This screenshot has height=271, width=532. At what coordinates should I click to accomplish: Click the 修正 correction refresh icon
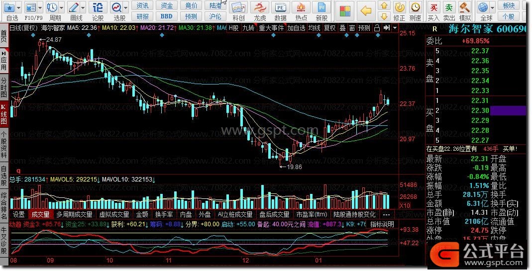(400, 7)
